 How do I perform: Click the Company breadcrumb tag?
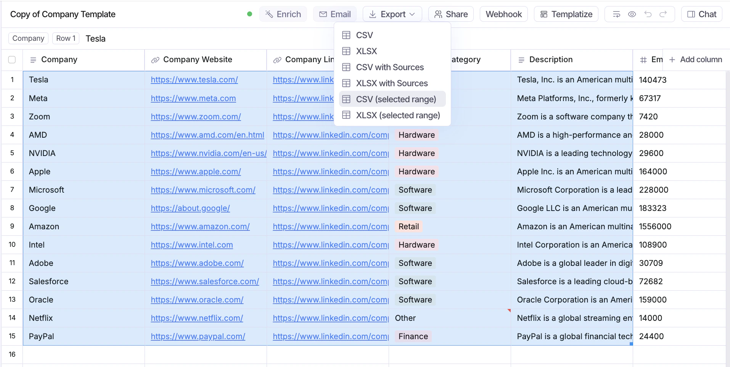(x=28, y=38)
